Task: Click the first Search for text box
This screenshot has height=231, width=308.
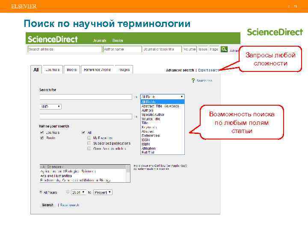Action: point(86,97)
